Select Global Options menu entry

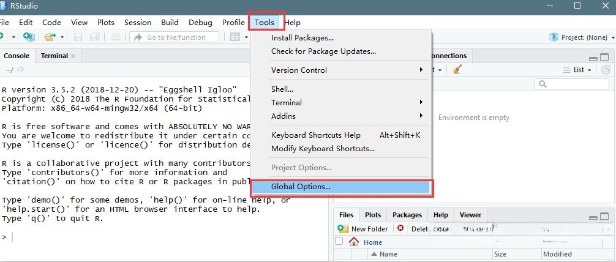tap(301, 187)
